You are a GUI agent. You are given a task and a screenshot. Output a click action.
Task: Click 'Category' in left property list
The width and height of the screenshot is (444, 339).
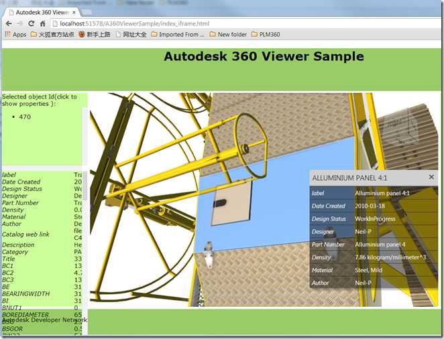[x=15, y=252]
